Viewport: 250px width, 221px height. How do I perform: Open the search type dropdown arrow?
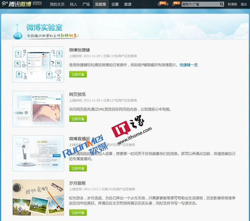click(x=217, y=4)
